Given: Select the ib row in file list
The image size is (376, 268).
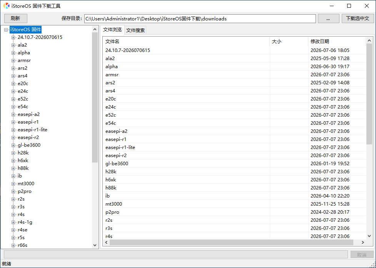Looking at the screenshot, I should coord(234,196).
